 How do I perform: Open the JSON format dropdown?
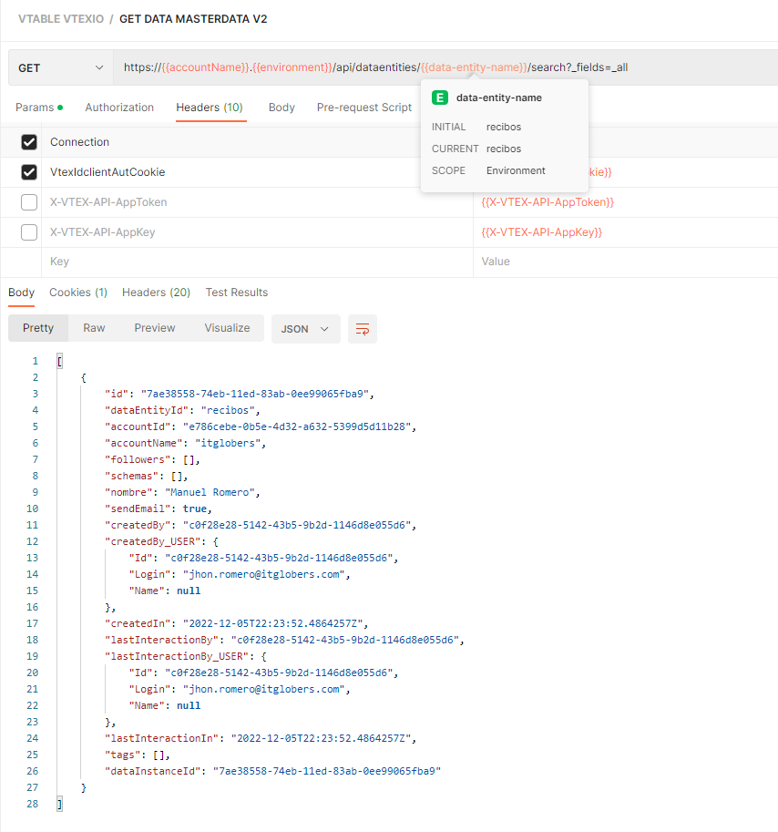point(305,329)
